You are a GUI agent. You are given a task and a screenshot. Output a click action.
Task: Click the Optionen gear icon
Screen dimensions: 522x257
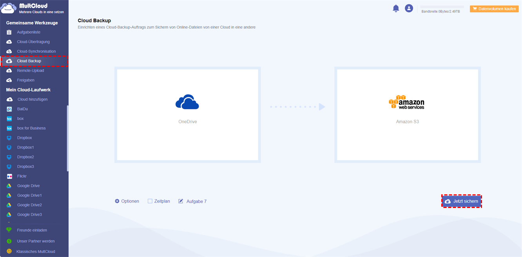[x=117, y=201]
